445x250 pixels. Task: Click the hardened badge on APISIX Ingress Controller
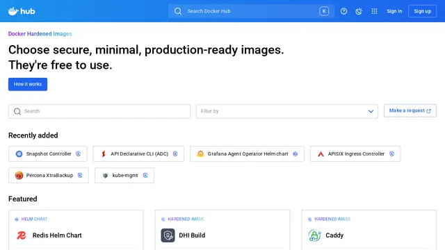pos(391,153)
